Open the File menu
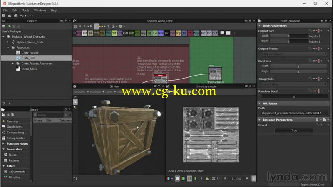333x187 pixels. click(x=5, y=10)
